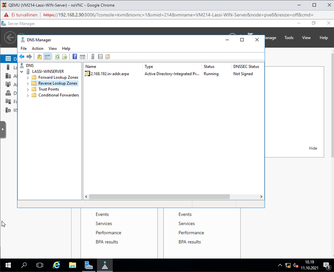Open File Explorer from the taskbar
The width and height of the screenshot is (334, 272).
point(72,265)
